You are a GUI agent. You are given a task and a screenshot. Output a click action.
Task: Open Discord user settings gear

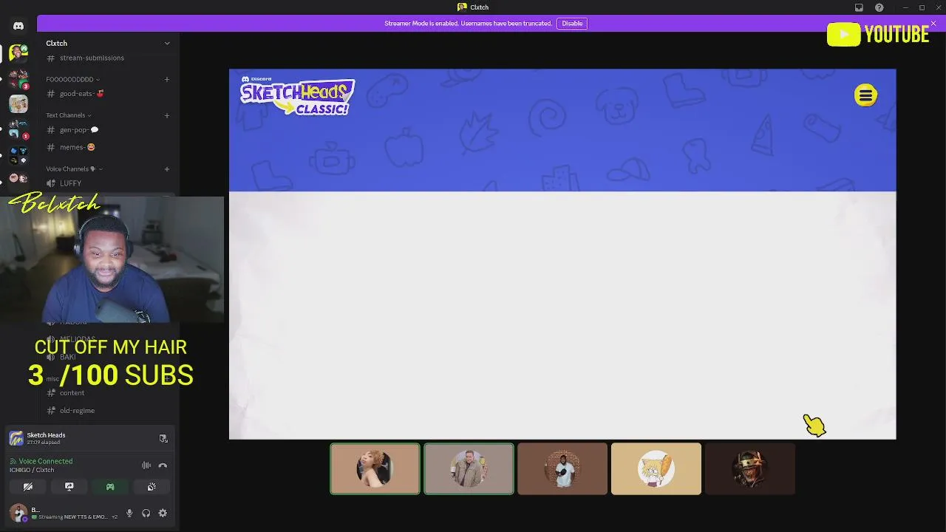(x=163, y=514)
